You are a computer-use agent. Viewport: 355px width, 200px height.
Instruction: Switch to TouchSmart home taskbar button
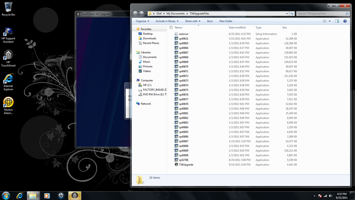click(75, 195)
